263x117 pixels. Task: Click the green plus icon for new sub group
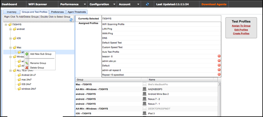pyautogui.click(x=27, y=54)
